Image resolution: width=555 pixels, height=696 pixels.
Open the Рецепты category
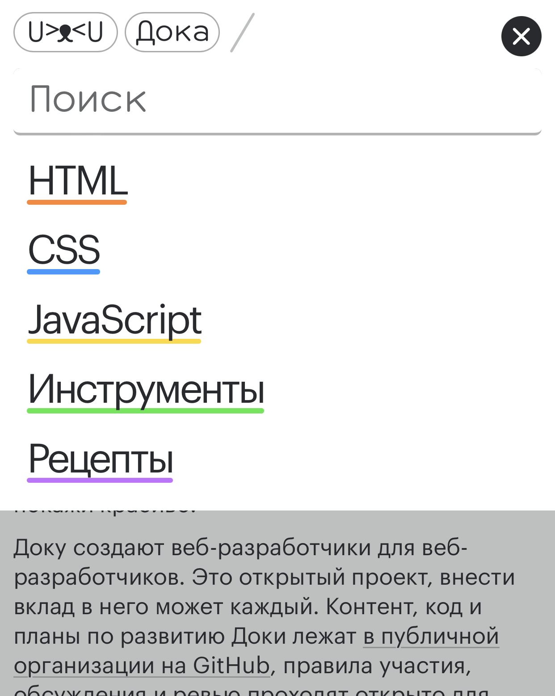pyautogui.click(x=100, y=461)
